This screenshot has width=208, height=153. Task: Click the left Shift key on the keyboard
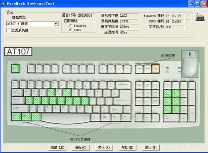[20, 108]
